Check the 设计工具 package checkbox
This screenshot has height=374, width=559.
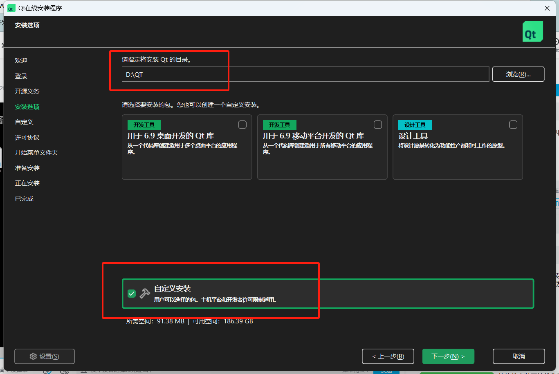point(513,125)
